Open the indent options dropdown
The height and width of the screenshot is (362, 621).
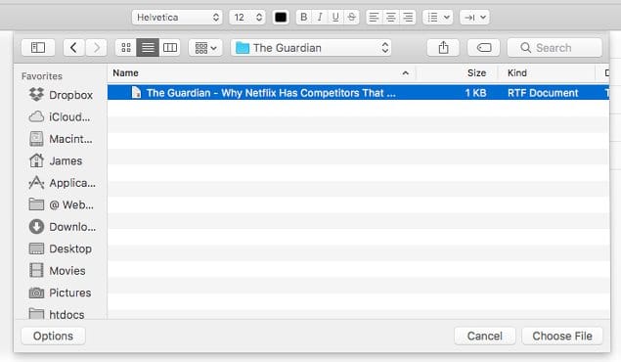coord(474,17)
